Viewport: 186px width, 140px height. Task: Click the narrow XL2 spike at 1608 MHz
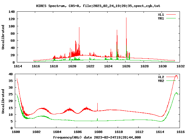click(x=98, y=107)
